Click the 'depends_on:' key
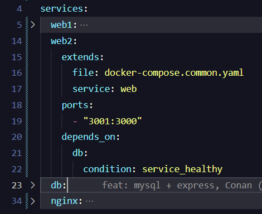The image size is (262, 214). pyautogui.click(x=91, y=137)
